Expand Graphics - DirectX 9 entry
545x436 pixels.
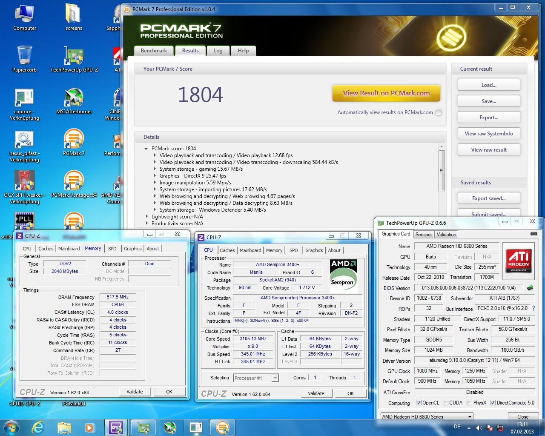[155, 176]
